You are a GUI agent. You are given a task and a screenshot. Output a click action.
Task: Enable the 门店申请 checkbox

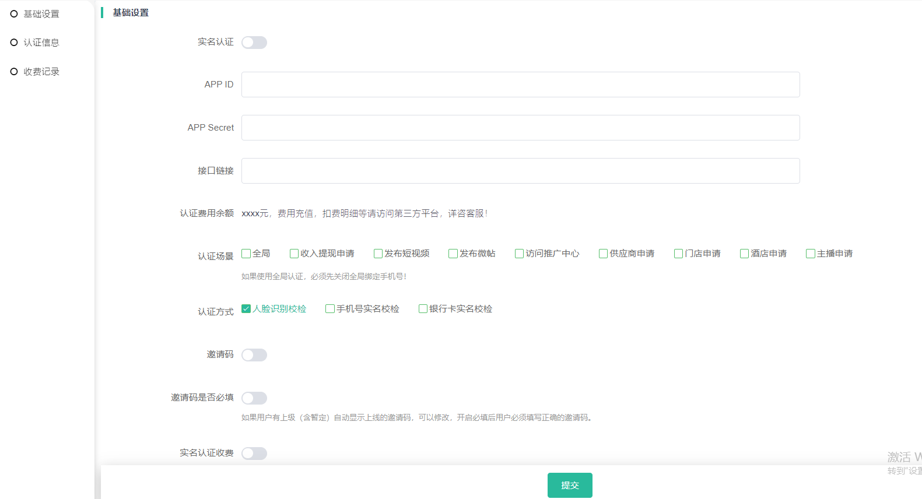(x=679, y=254)
